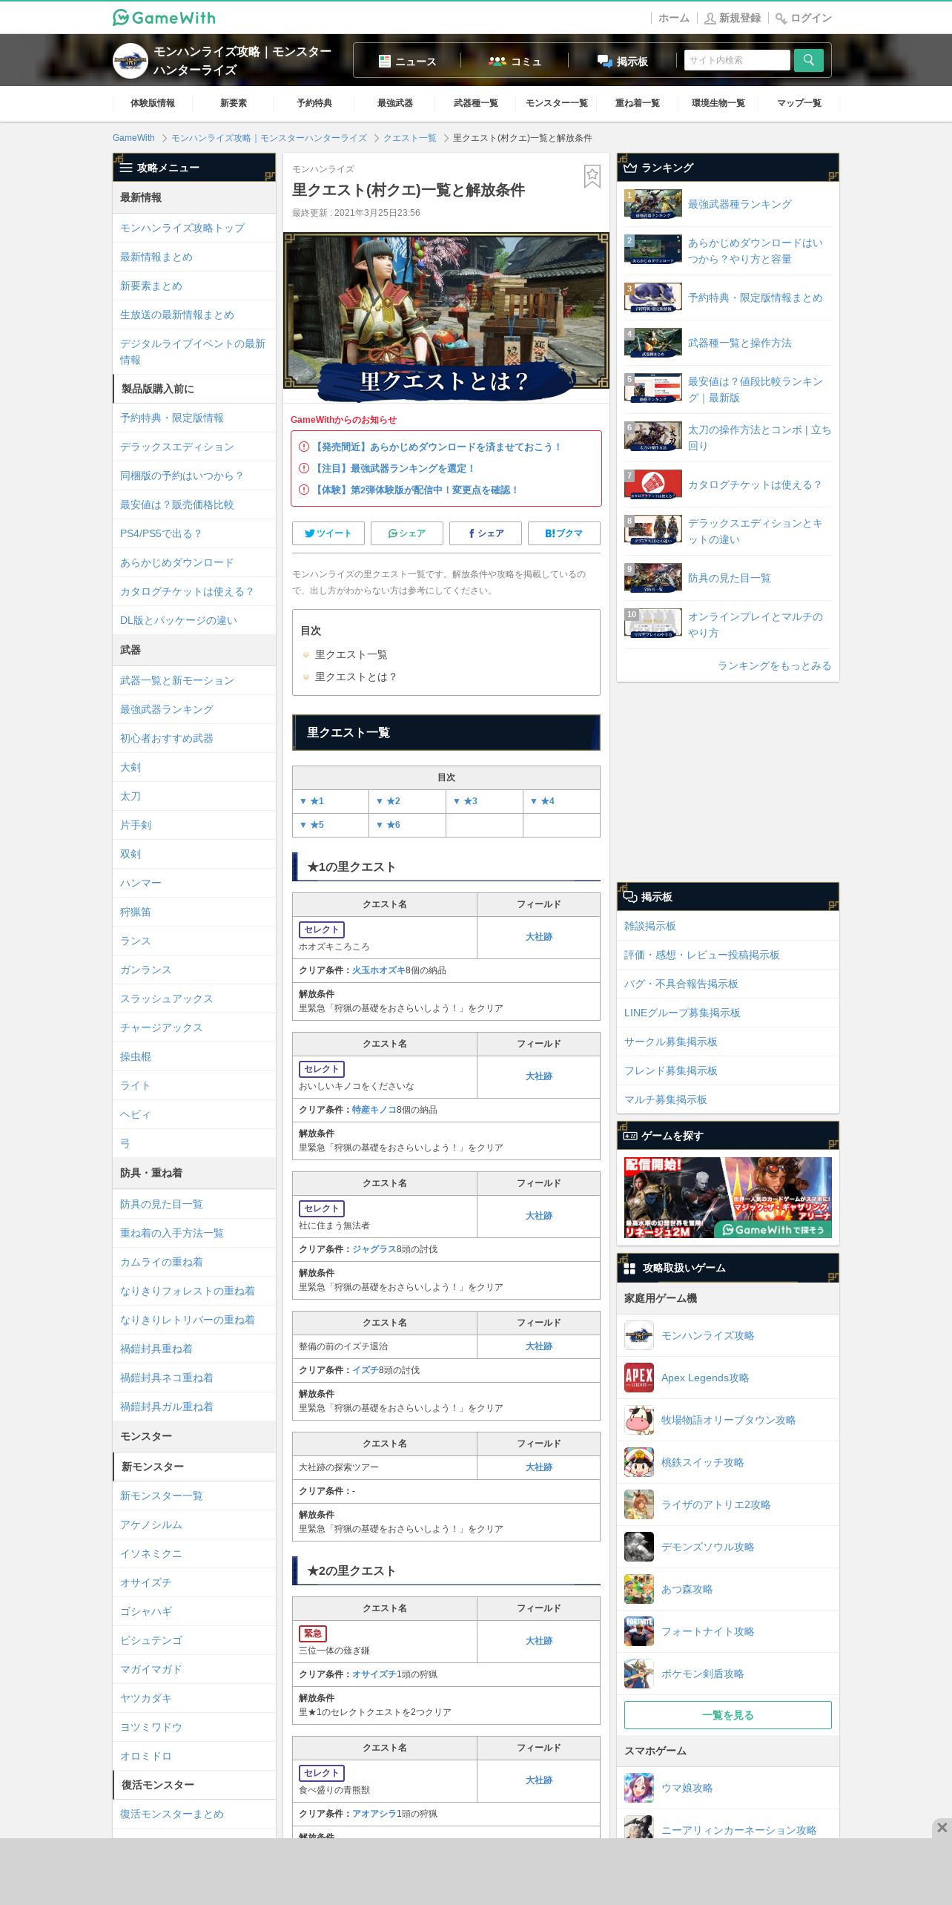The width and height of the screenshot is (952, 1905).
Task: Jump to ★3 quest section
Action: tap(466, 801)
